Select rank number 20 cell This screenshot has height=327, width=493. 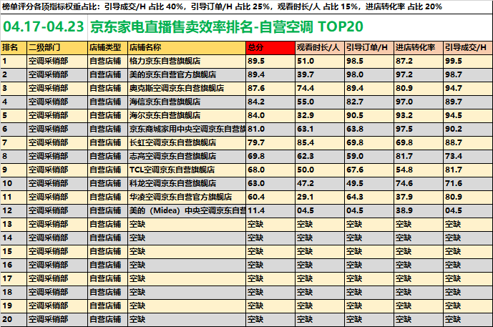[14, 319]
